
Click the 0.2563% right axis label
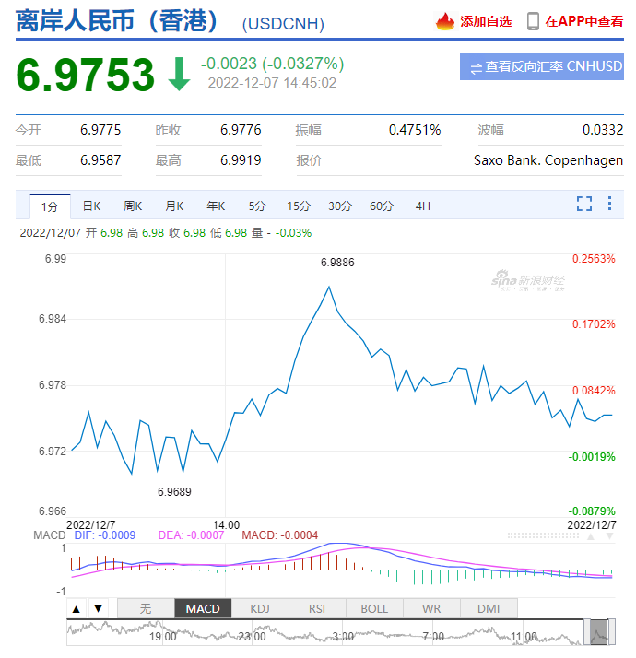(x=594, y=259)
